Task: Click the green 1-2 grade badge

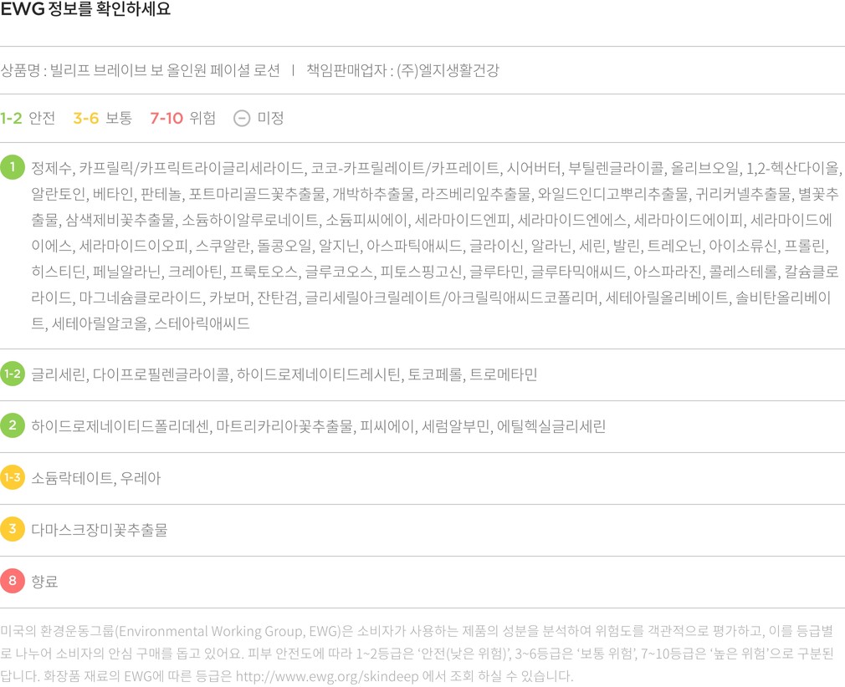Action: click(x=13, y=374)
